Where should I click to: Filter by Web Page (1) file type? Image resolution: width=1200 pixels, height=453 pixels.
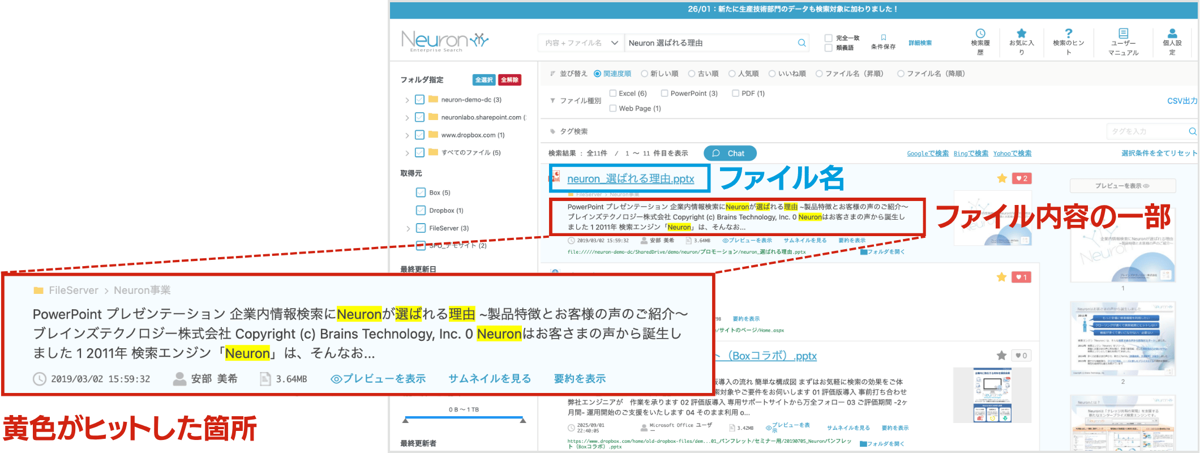[x=612, y=109]
